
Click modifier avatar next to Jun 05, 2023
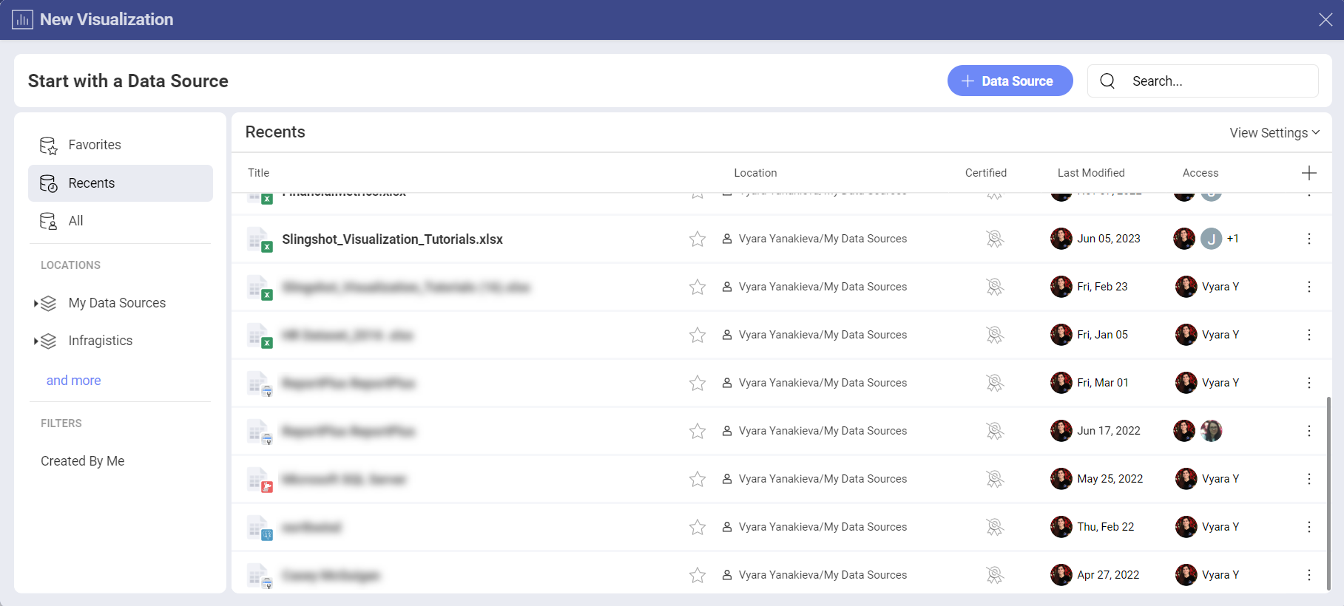click(1061, 239)
